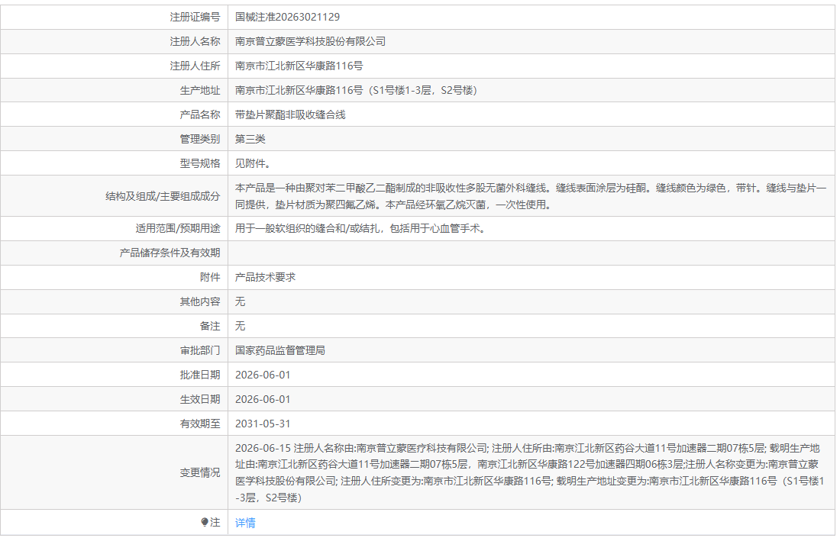
Task: Click the 附件 label
Action: tap(210, 277)
